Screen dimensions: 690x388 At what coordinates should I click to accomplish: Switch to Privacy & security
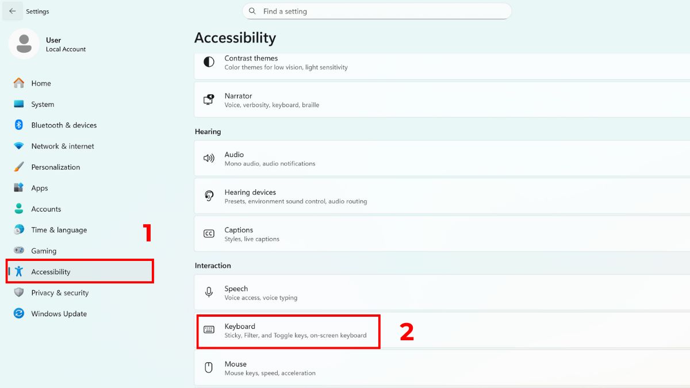point(17,293)
